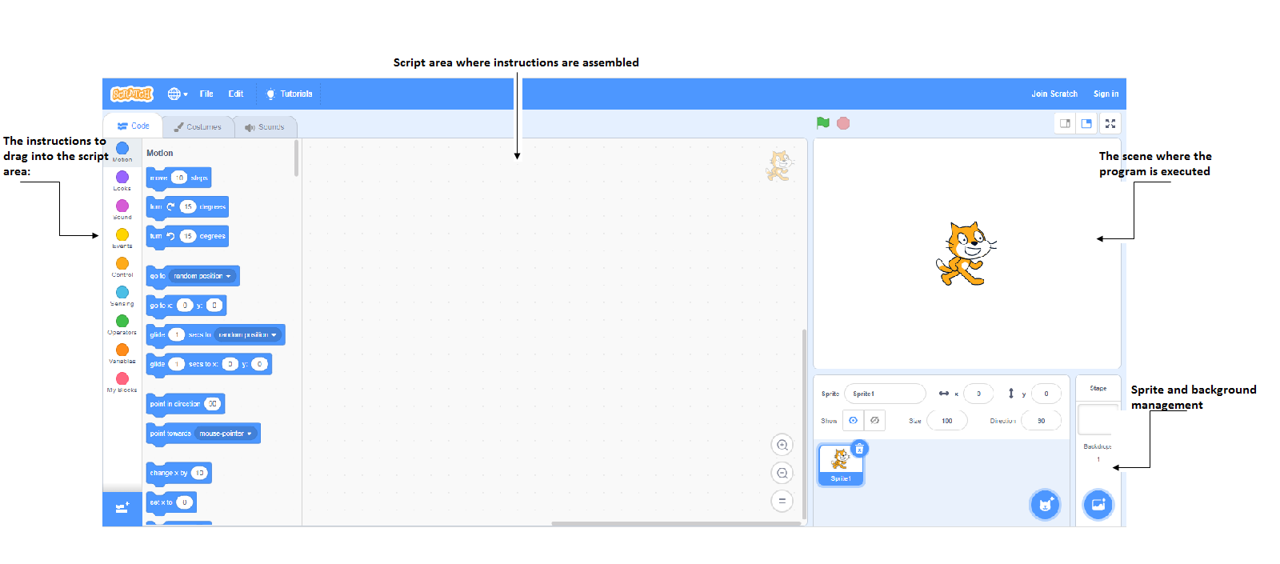
Task: Open the Edit menu
Action: (236, 94)
